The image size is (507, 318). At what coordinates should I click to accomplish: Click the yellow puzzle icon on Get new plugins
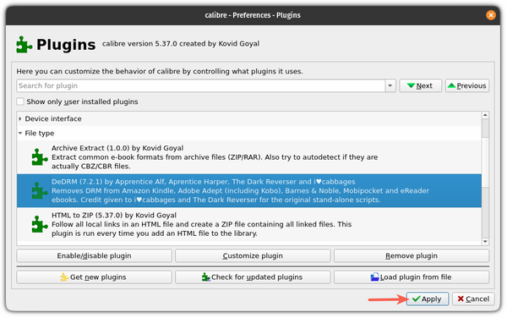point(64,277)
